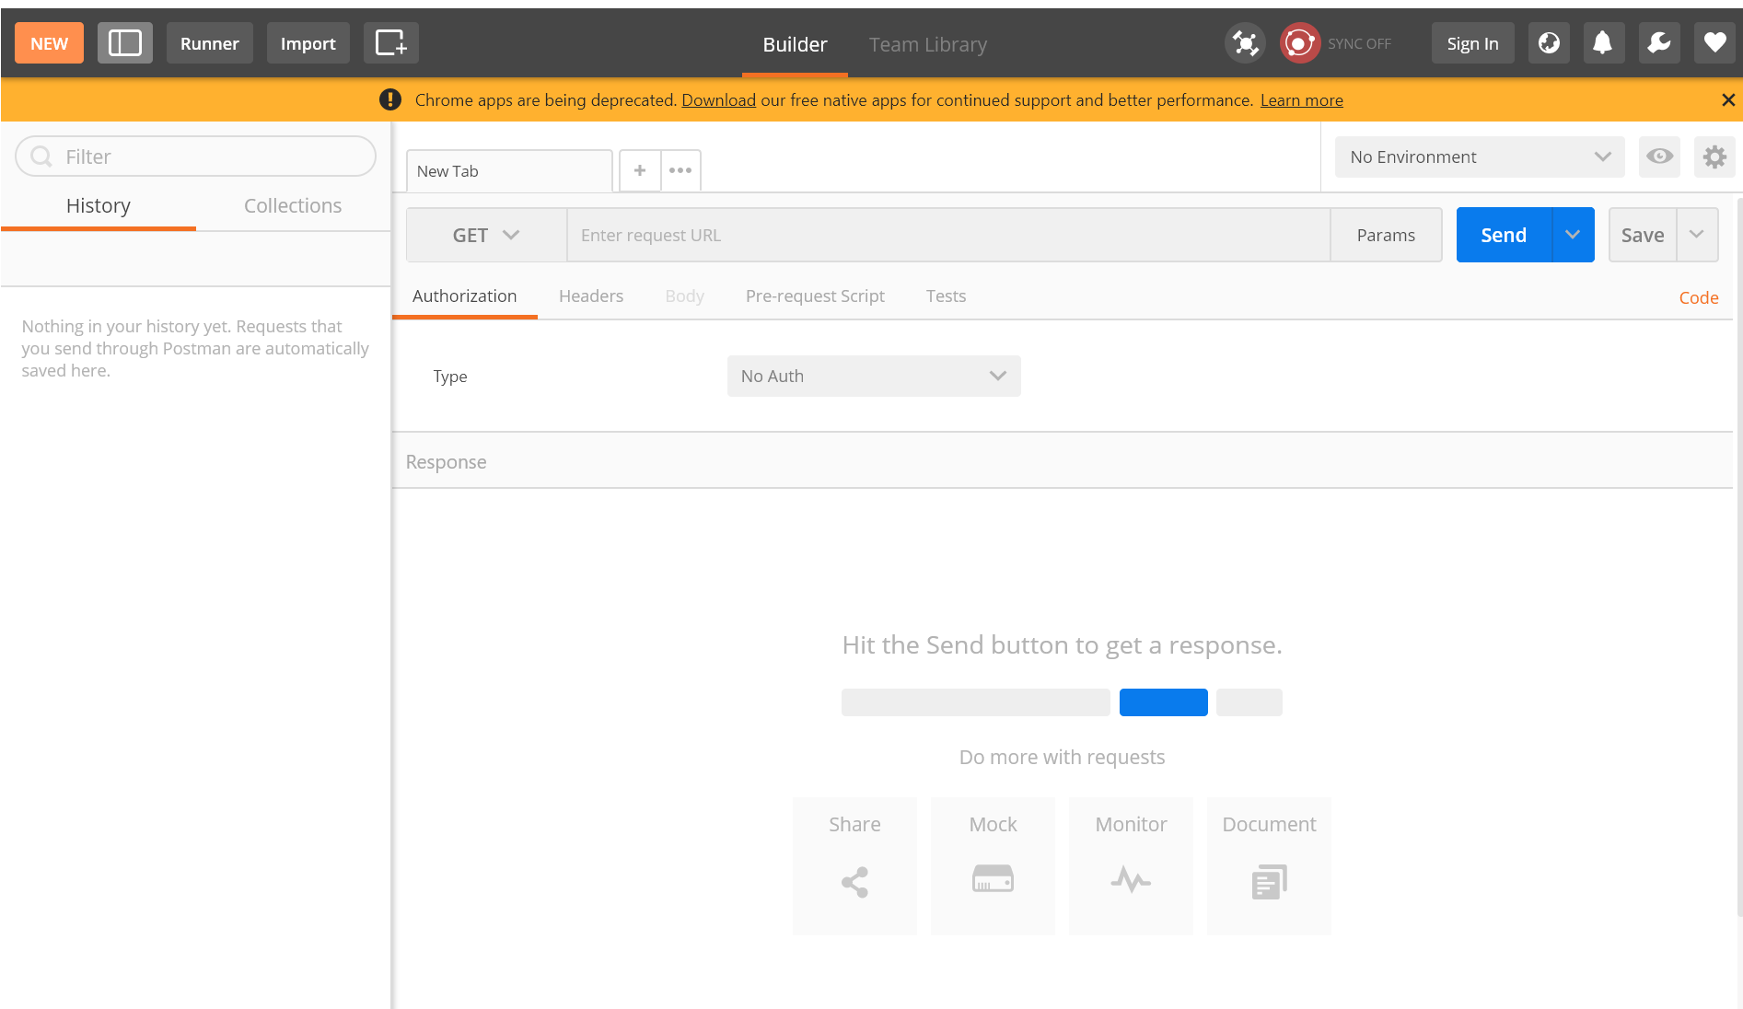Click the Save button
1743x1009 pixels.
(1643, 235)
